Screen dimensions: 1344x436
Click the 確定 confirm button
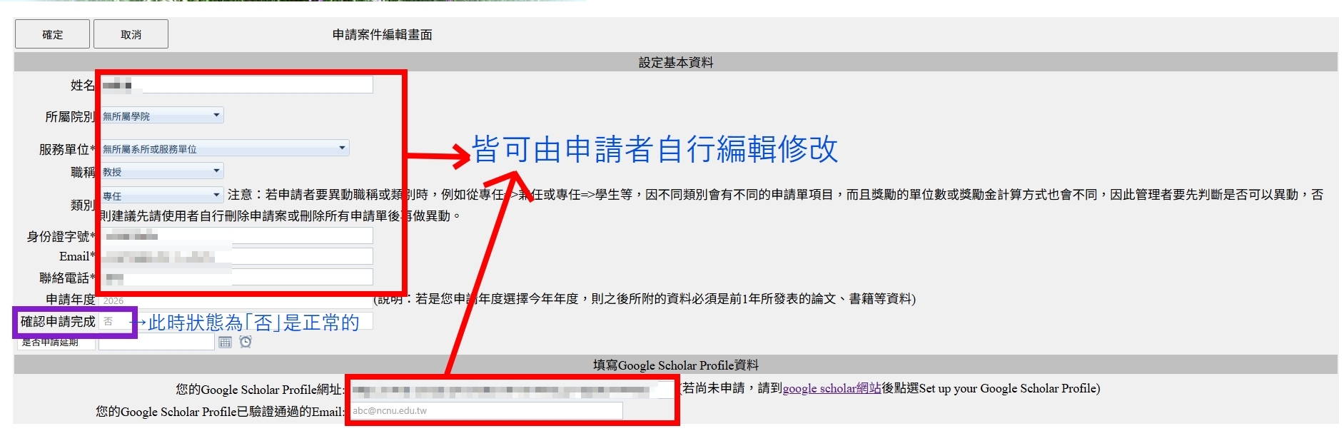pyautogui.click(x=52, y=34)
